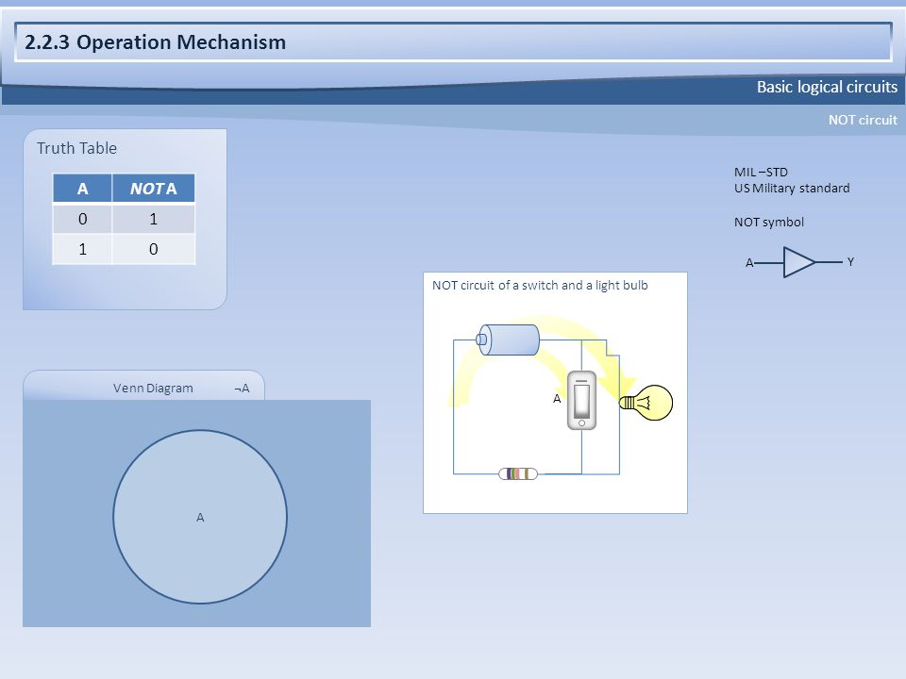Click the battery in the circuit

[x=508, y=339]
